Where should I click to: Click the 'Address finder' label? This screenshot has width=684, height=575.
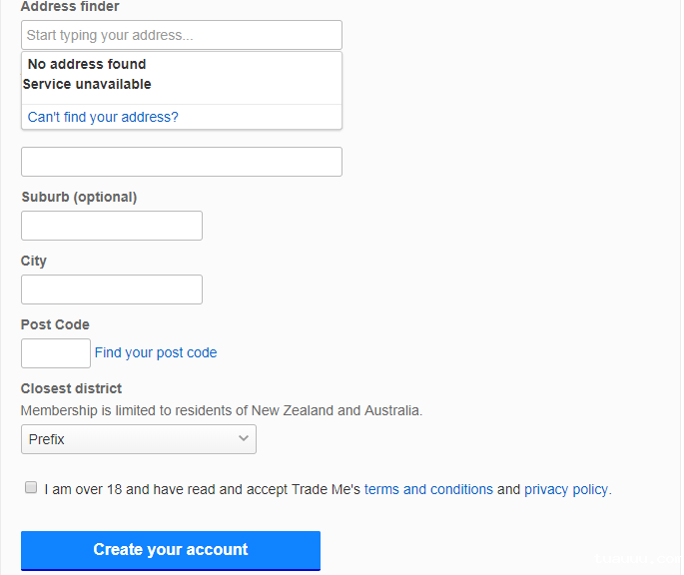click(70, 7)
